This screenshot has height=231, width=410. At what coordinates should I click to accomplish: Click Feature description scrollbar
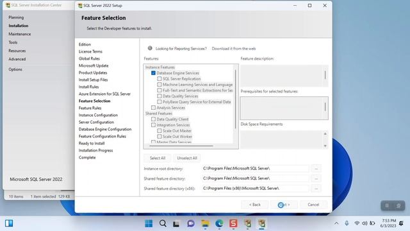325,75
